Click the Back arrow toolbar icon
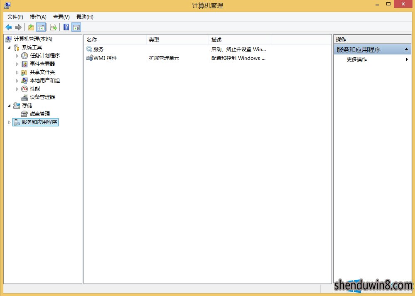This screenshot has width=415, height=296. [9, 27]
